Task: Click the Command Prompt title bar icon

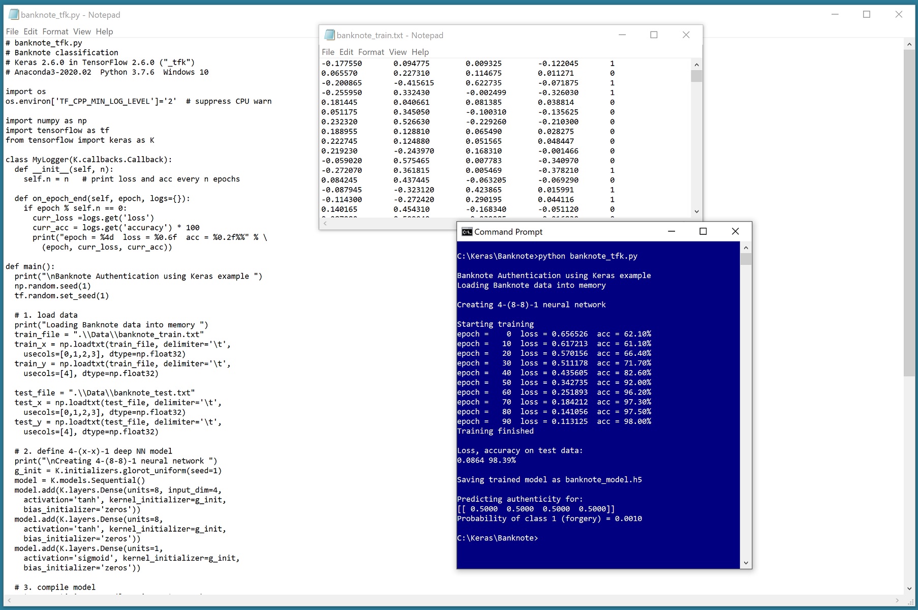Action: (467, 232)
